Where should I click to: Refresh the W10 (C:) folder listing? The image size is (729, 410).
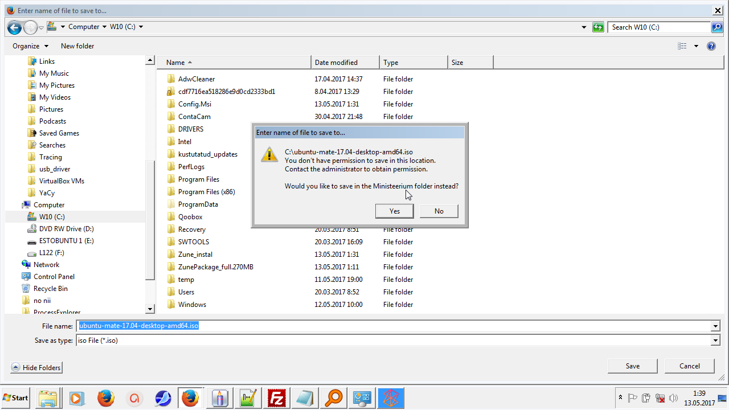598,27
